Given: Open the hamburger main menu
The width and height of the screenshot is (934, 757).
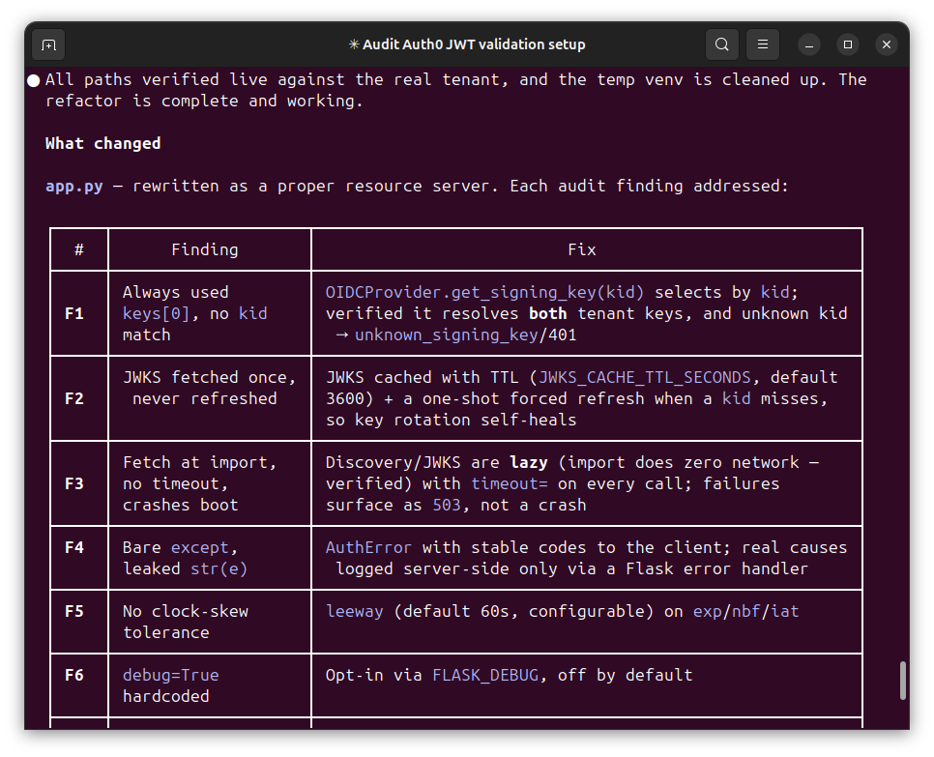Looking at the screenshot, I should coord(763,44).
